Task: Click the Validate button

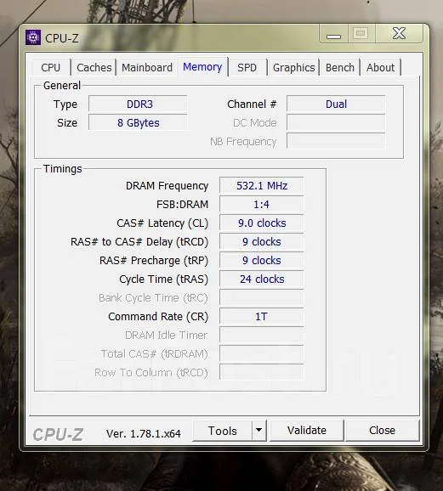Action: 307,431
